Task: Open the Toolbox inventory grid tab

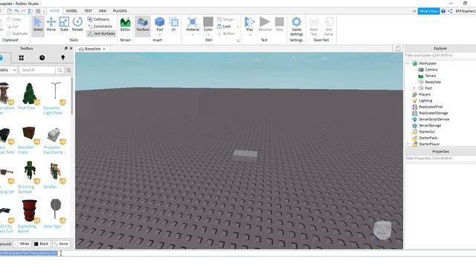Action: [22, 58]
